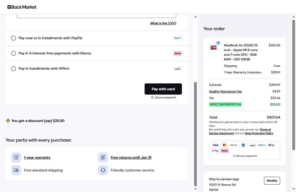Click the address line 10001 N Reems Rd
The height and width of the screenshot is (192, 296).
[222, 185]
